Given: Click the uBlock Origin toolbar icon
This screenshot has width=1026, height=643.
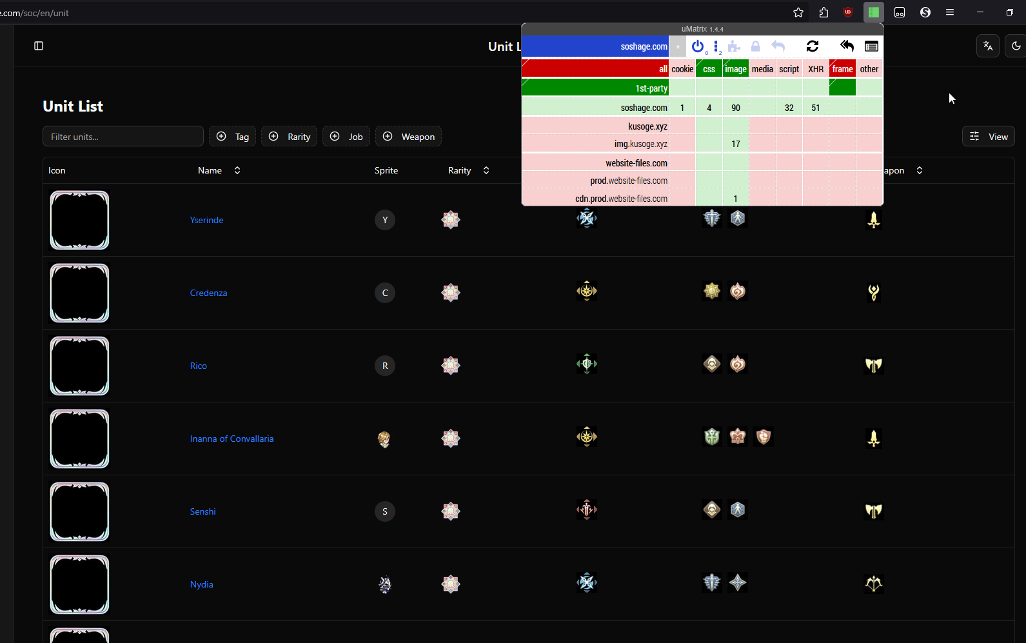Looking at the screenshot, I should coord(848,12).
